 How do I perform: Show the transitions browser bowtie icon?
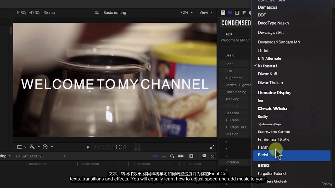coord(213,156)
